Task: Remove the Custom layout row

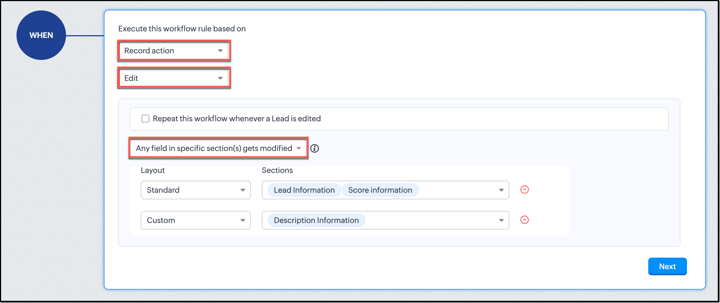Action: point(524,220)
